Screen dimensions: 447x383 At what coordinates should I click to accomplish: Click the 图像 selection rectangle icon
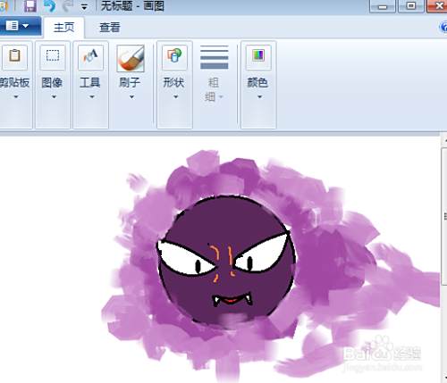pyautogui.click(x=53, y=56)
